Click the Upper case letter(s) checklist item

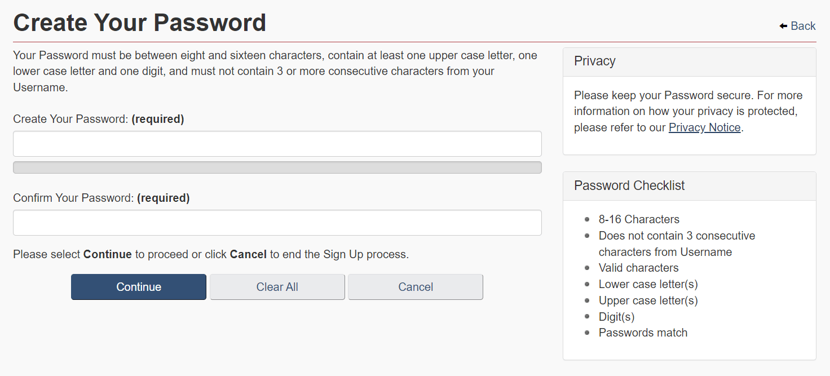click(x=648, y=300)
